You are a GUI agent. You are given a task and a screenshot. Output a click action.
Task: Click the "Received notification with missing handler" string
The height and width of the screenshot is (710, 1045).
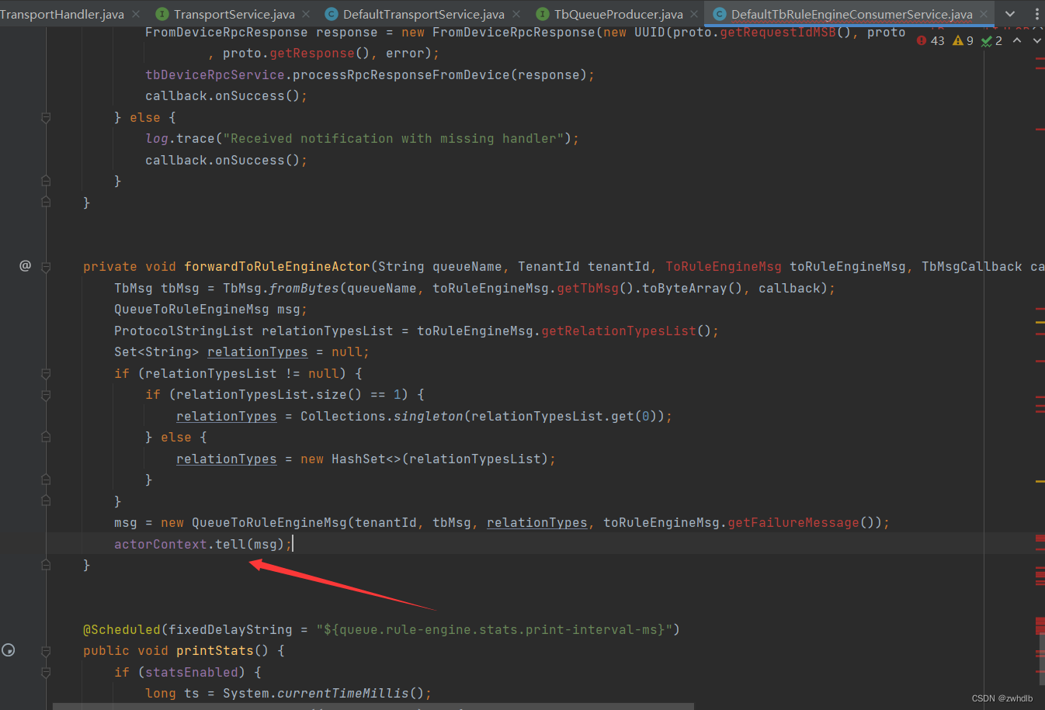point(394,139)
